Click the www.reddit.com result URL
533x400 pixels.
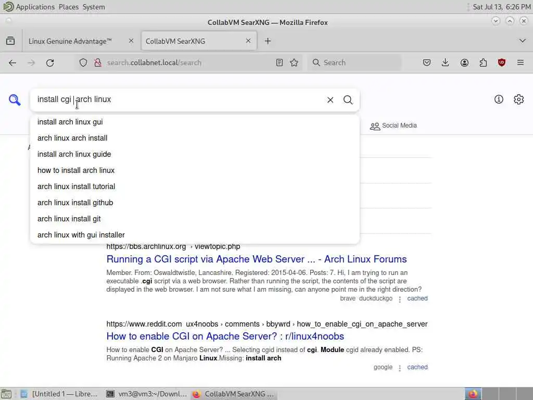[x=267, y=324]
